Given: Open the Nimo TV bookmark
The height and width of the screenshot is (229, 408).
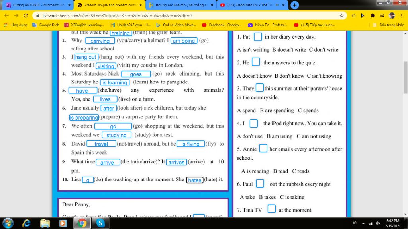Looking at the screenshot, I should pyautogui.click(x=268, y=25).
